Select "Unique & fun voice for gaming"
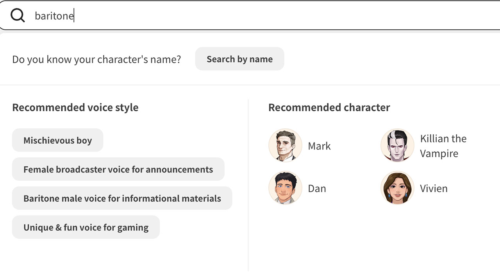Image resolution: width=500 pixels, height=278 pixels. [x=86, y=227]
